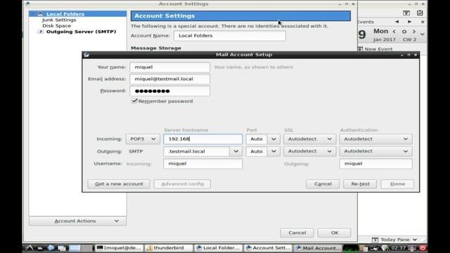Open the calendar tab icon in Thunderbird window

pos(406,13)
